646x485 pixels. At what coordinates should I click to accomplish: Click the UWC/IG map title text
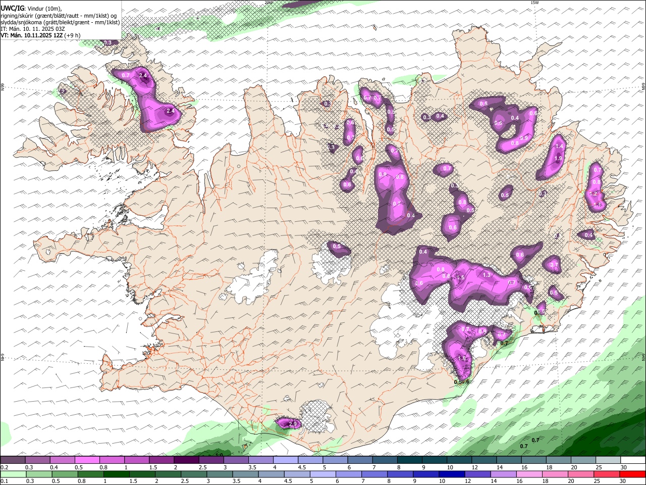click(13, 8)
